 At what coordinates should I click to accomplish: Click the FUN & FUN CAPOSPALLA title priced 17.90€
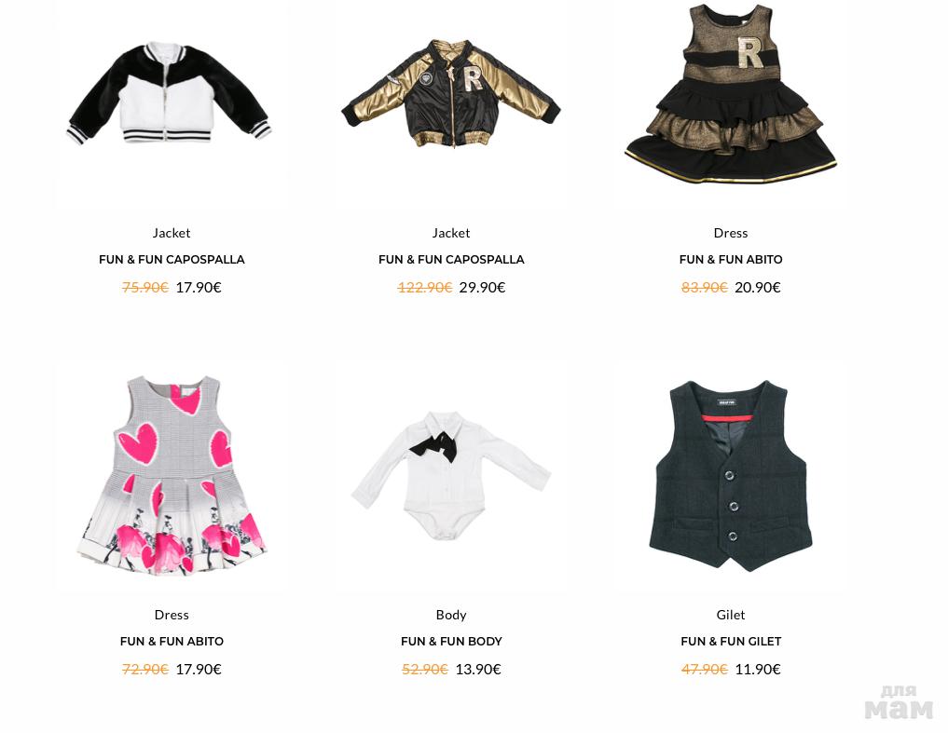(x=172, y=260)
